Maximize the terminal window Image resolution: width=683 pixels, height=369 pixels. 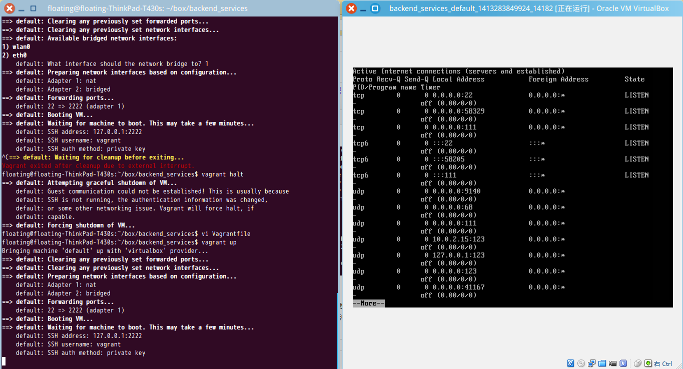coord(33,8)
